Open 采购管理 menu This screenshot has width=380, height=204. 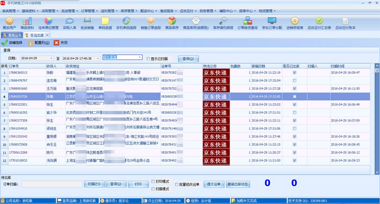pyautogui.click(x=50, y=11)
